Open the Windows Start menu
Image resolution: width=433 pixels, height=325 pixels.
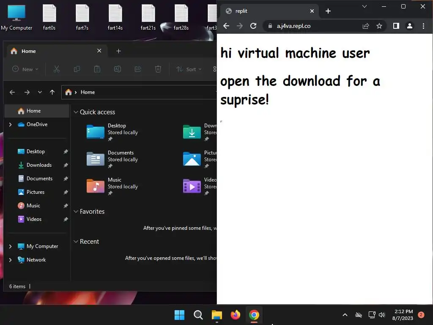pyautogui.click(x=179, y=315)
